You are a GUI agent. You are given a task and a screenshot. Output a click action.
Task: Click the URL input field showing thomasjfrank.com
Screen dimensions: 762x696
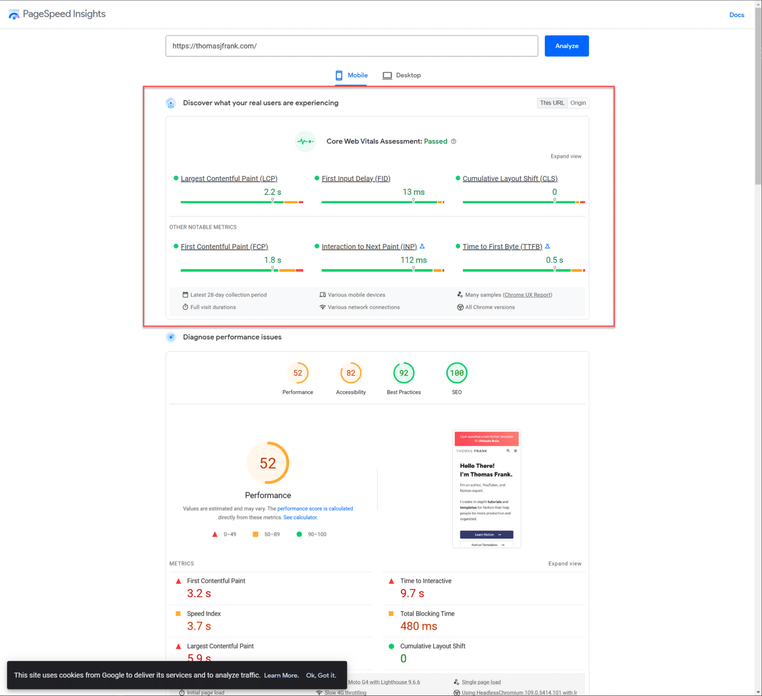(351, 46)
